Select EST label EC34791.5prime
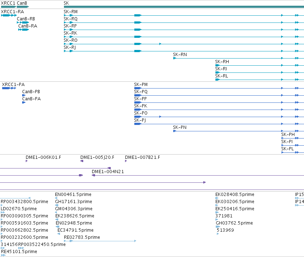 tap(75, 230)
